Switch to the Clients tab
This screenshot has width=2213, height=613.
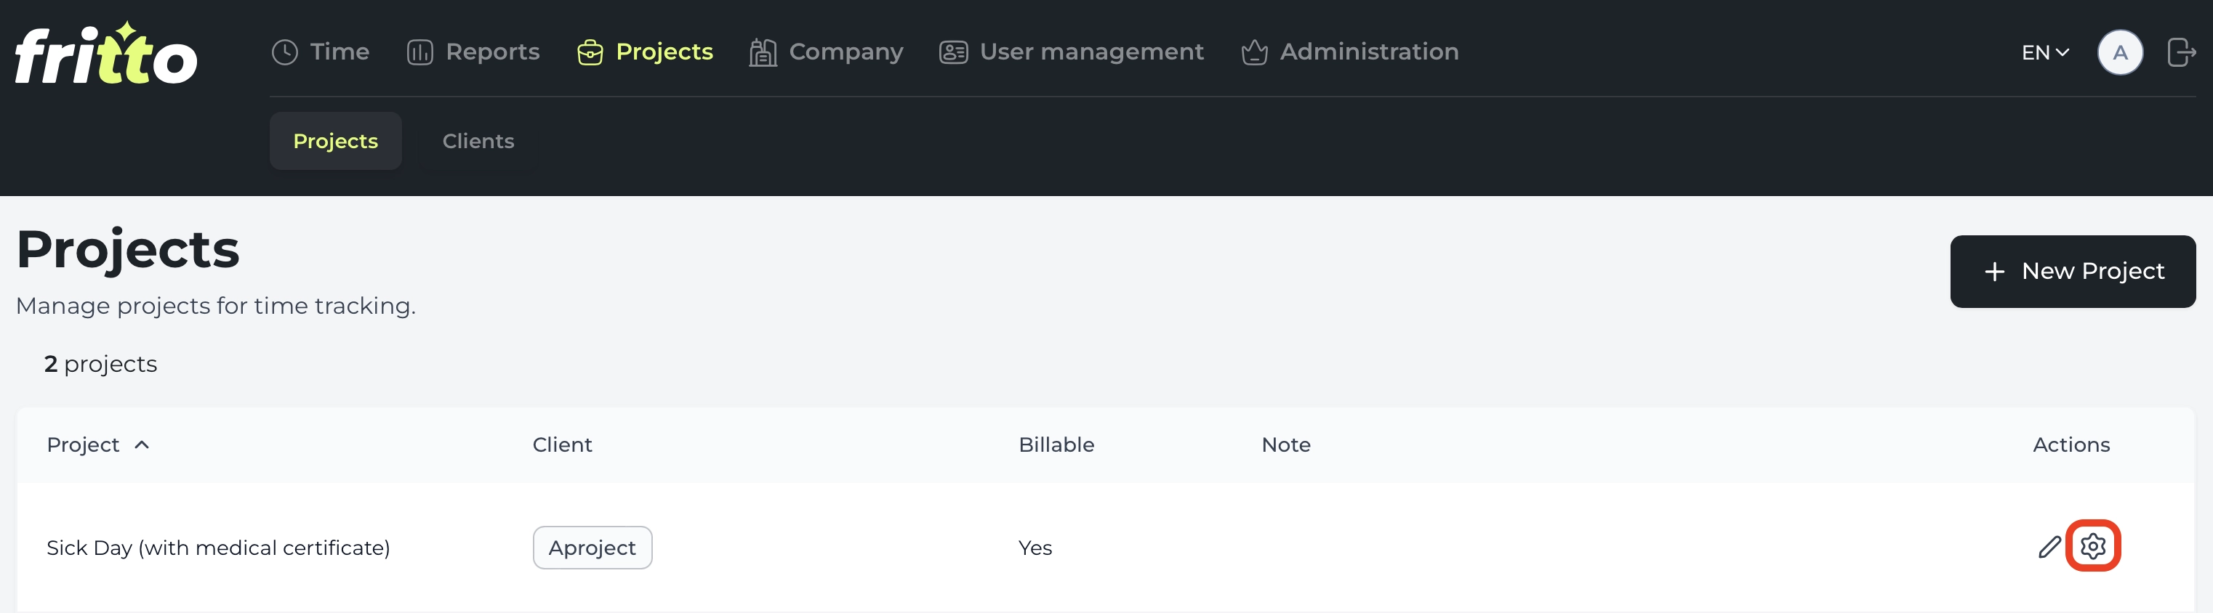coord(478,141)
